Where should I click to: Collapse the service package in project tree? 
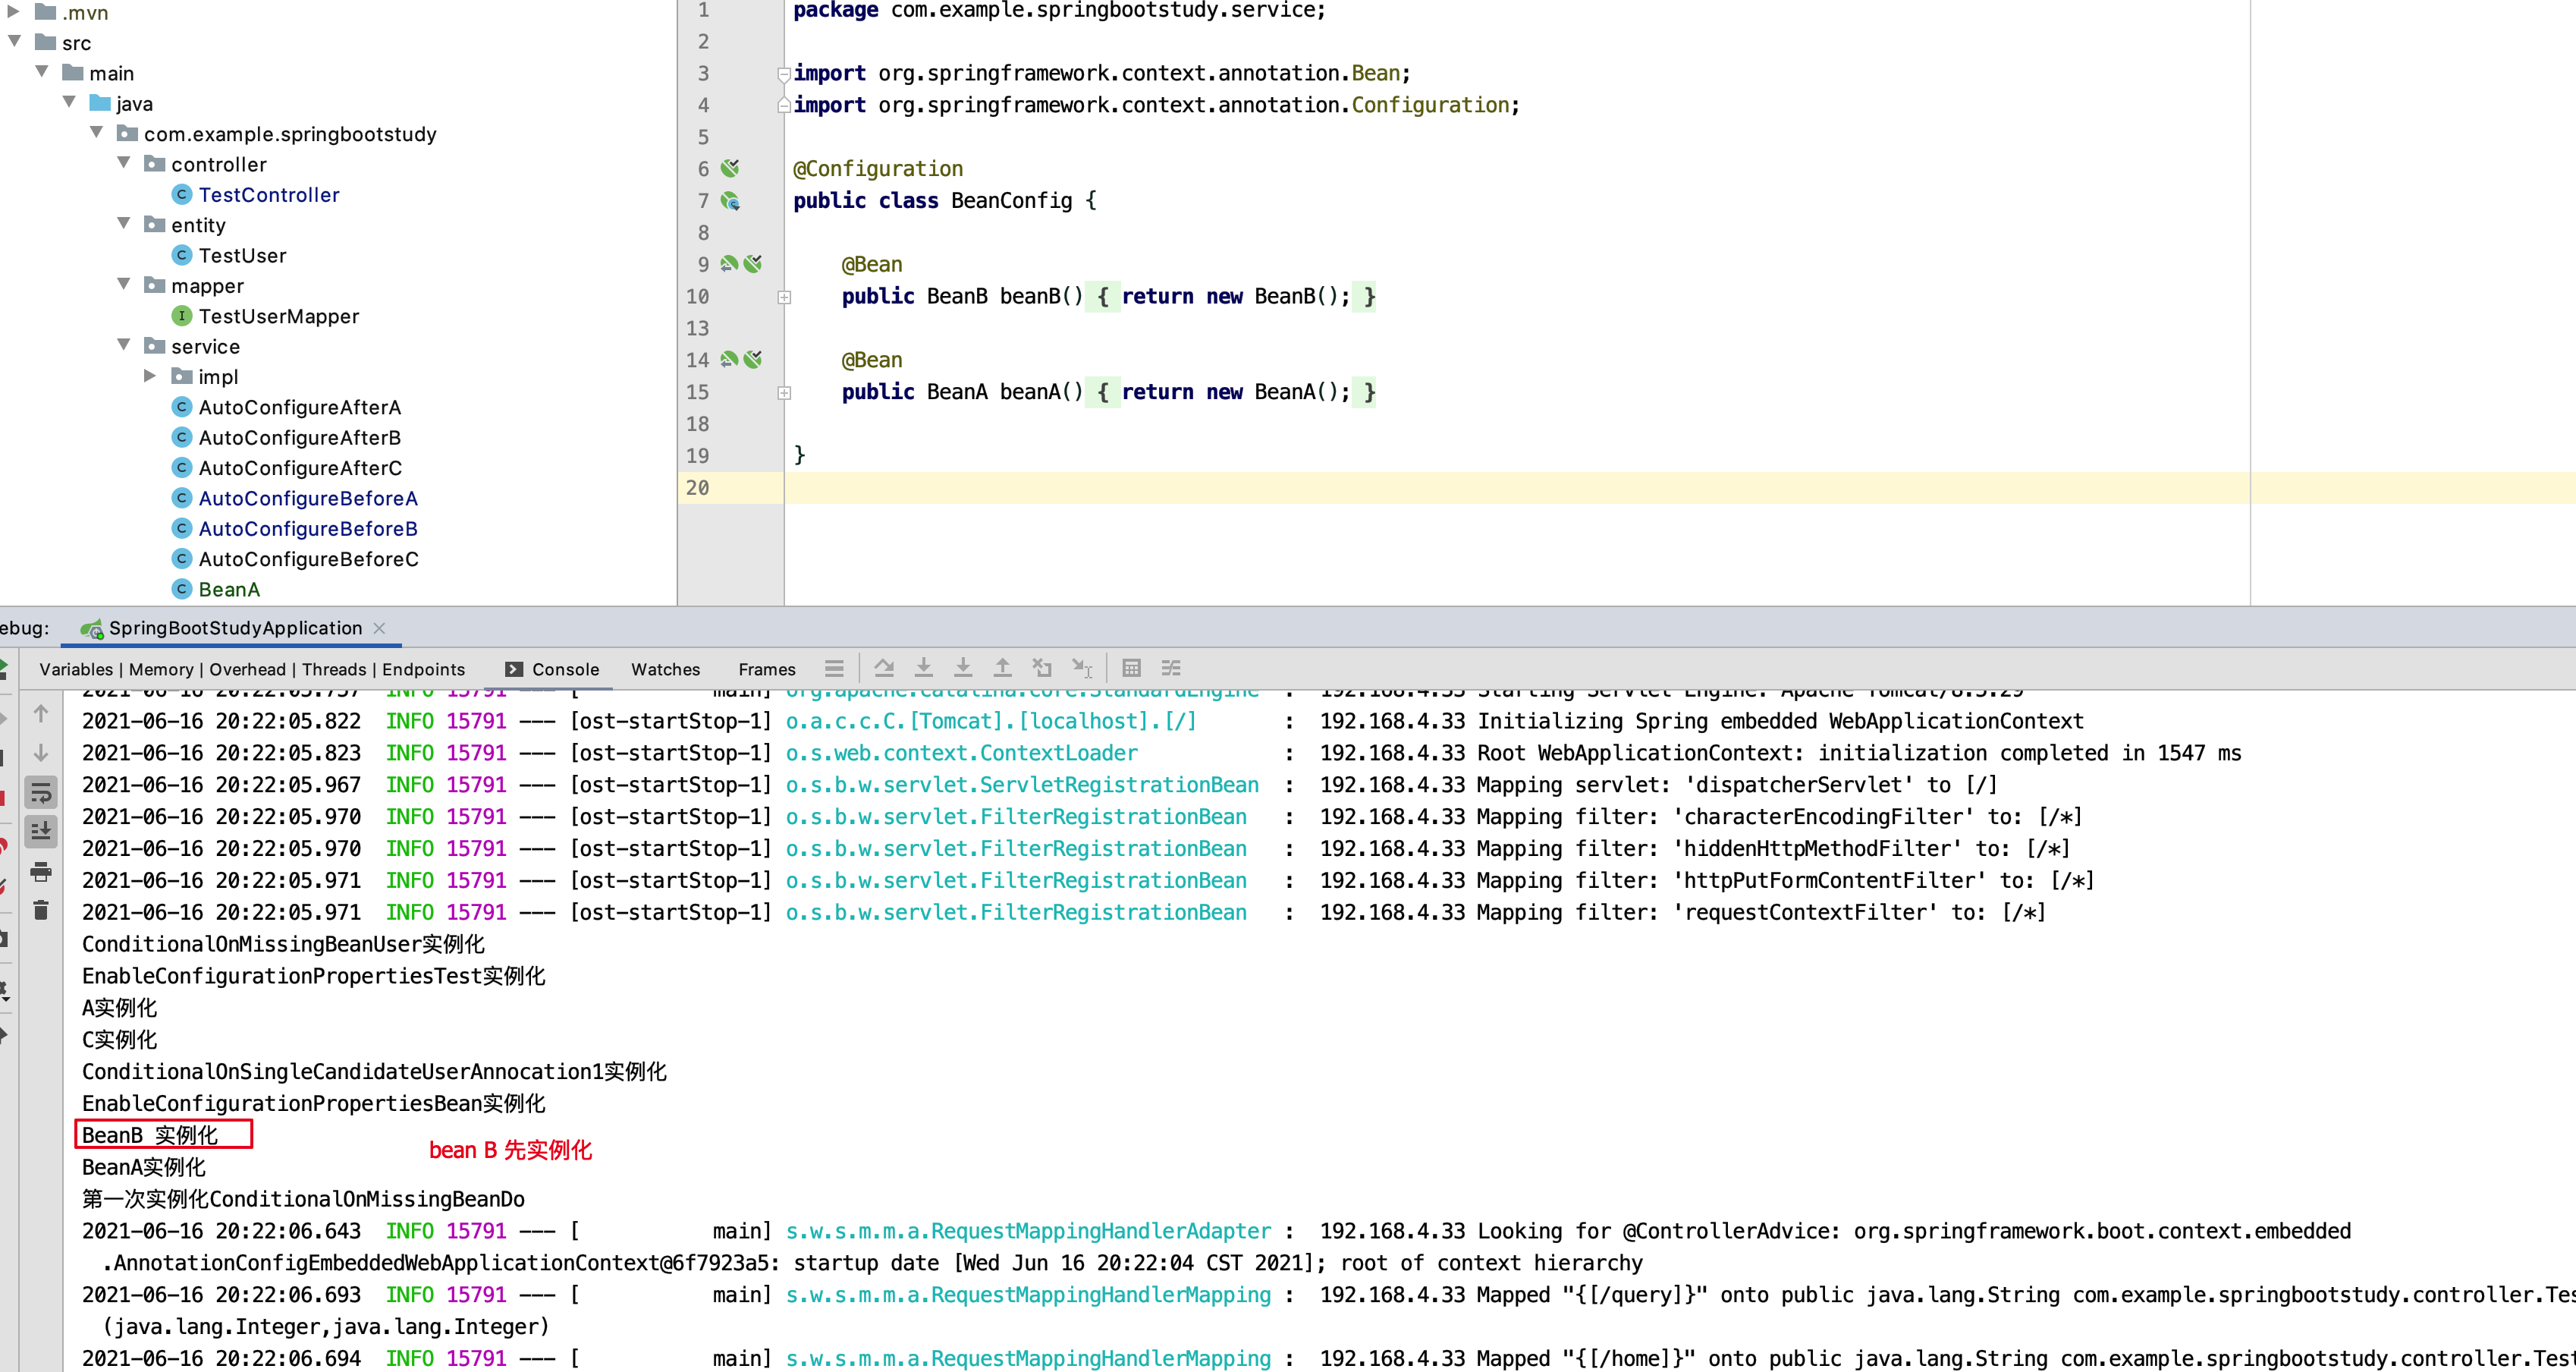click(x=124, y=345)
